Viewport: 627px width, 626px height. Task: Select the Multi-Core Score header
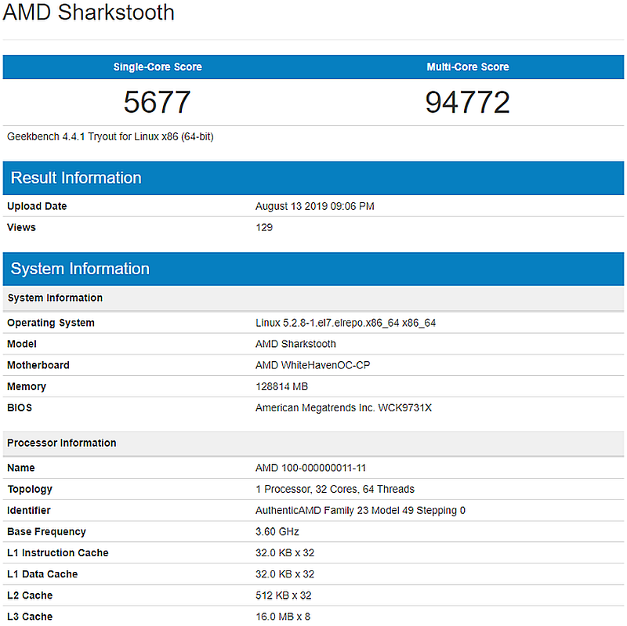click(468, 67)
